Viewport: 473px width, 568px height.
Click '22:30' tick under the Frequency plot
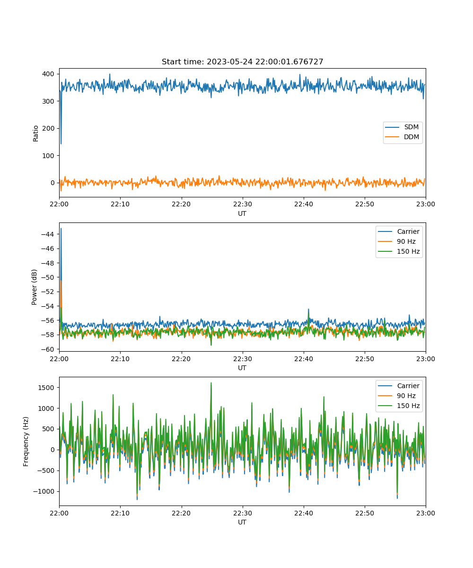point(242,513)
